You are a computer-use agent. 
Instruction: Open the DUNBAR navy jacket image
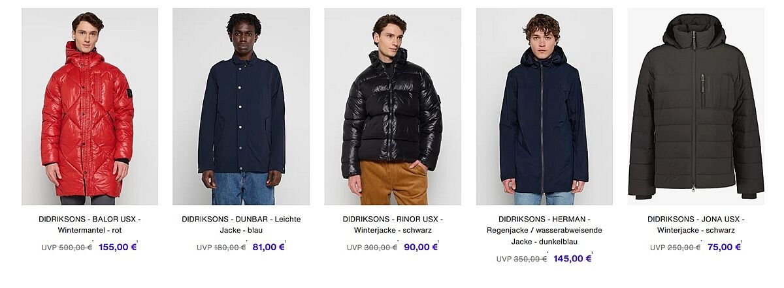coord(241,106)
